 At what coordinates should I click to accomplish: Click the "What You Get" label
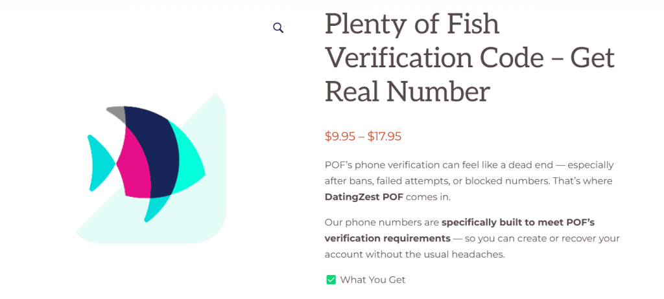coord(372,280)
